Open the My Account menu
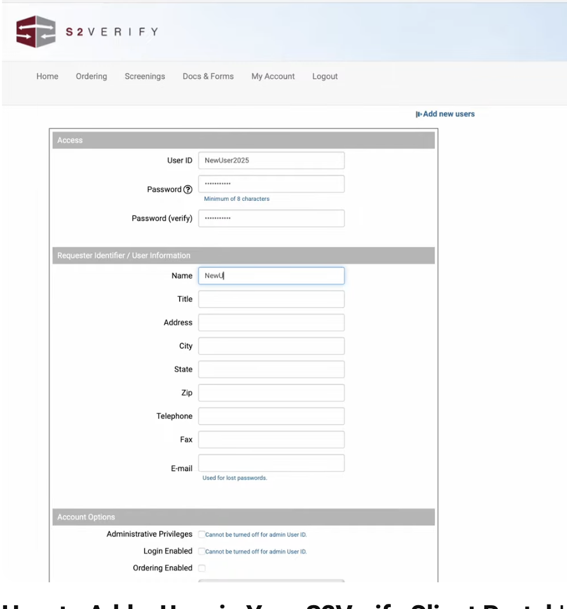Viewport: 567px width, 609px height. pyautogui.click(x=273, y=76)
